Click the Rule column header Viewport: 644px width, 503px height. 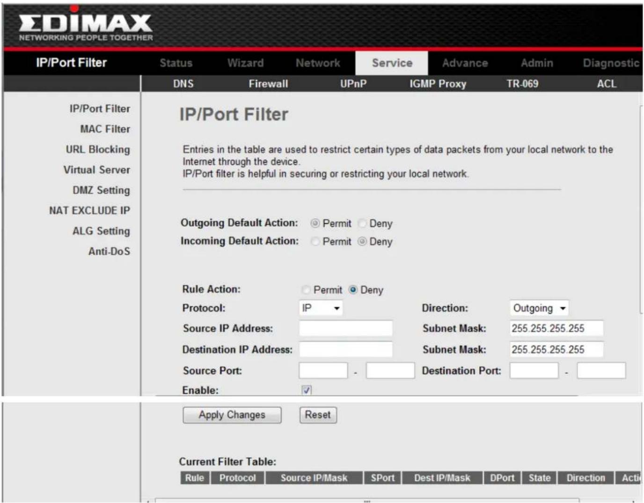pos(195,478)
